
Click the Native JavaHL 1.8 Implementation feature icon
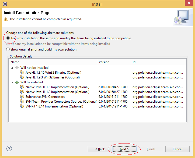22,87
